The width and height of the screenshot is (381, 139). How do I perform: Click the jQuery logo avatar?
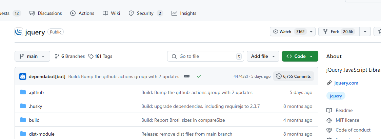19,32
